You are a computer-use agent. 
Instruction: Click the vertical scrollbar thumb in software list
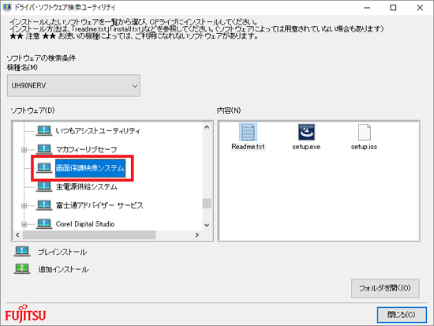pos(207,204)
